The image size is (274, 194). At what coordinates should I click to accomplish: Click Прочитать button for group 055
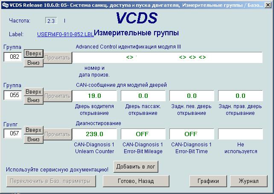click(x=58, y=96)
